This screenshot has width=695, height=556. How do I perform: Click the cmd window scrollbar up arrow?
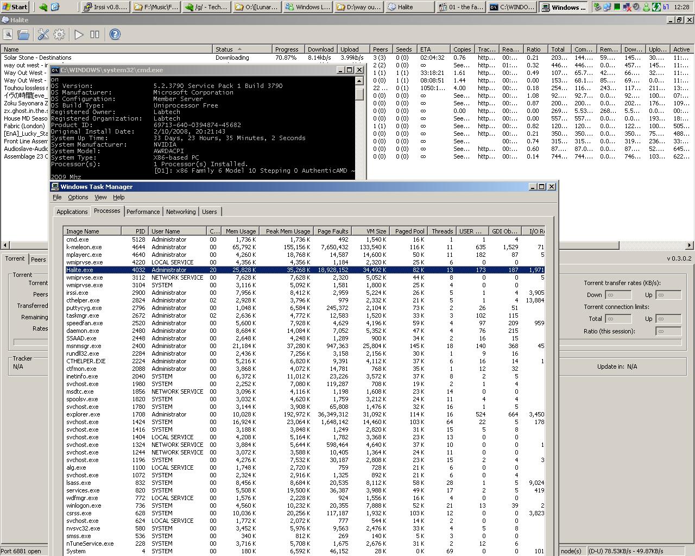(x=359, y=81)
